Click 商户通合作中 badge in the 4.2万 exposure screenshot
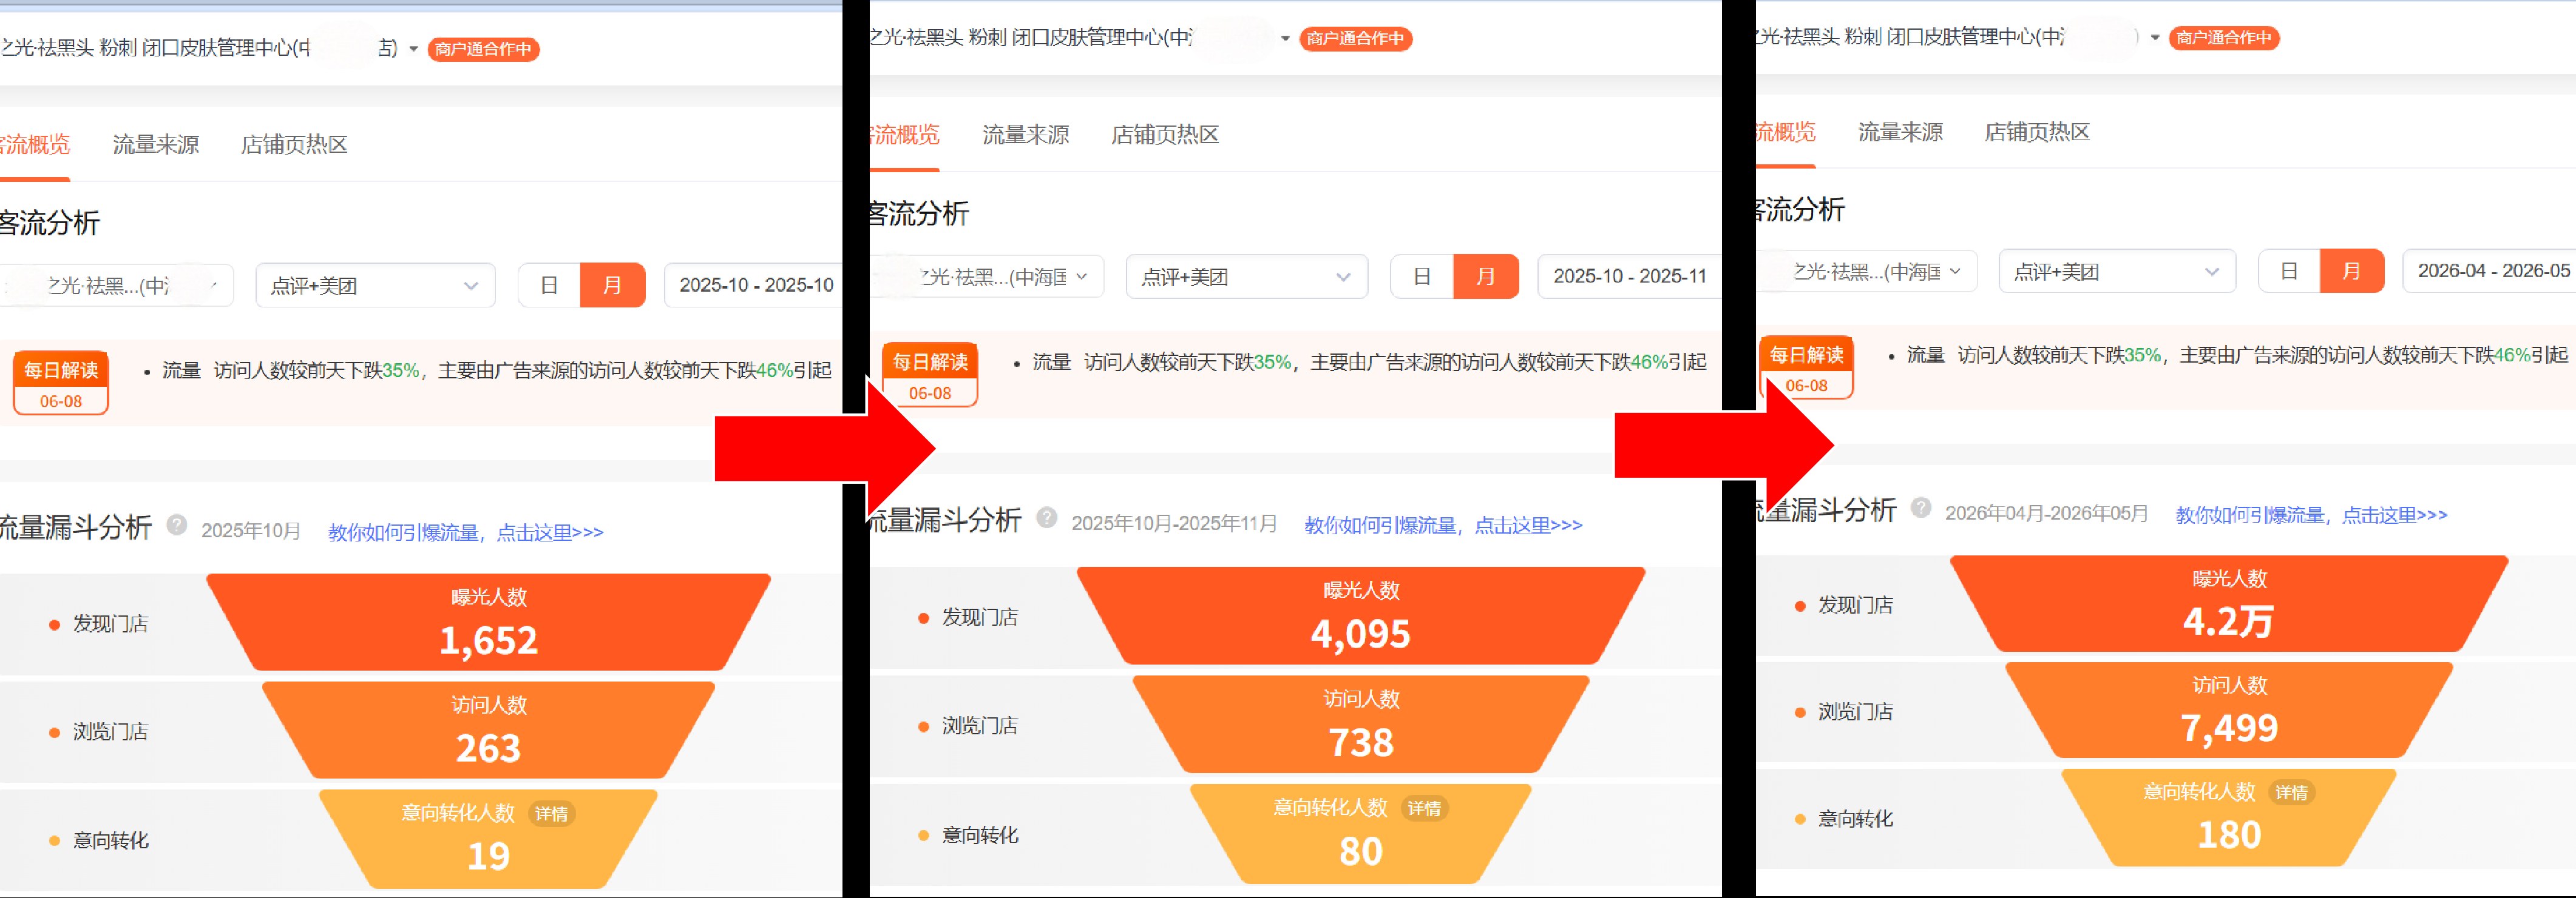Viewport: 2576px width, 898px height. click(x=2224, y=38)
